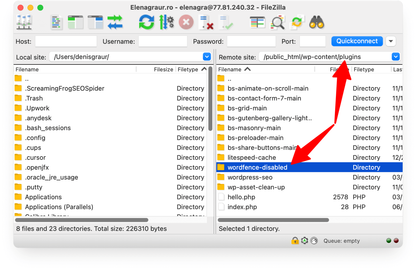Click the Quickconnect button
This screenshot has height=268, width=418.
point(357,41)
